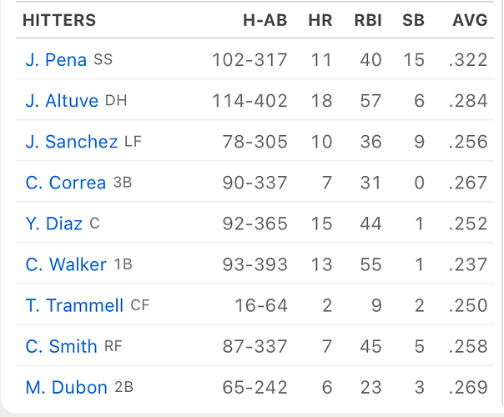The width and height of the screenshot is (504, 417).
Task: Click J. Altuve's 114-402 H-AB value
Action: [249, 101]
